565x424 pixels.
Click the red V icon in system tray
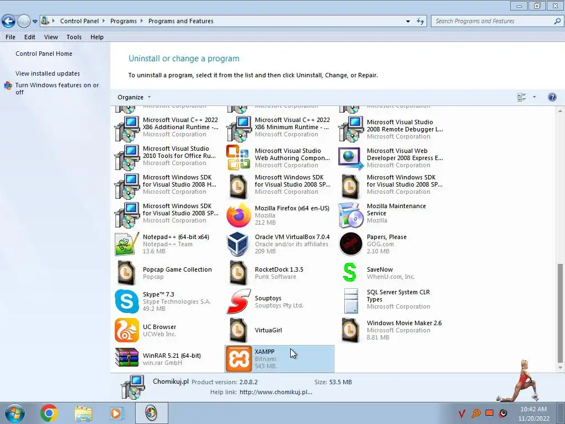tap(462, 413)
